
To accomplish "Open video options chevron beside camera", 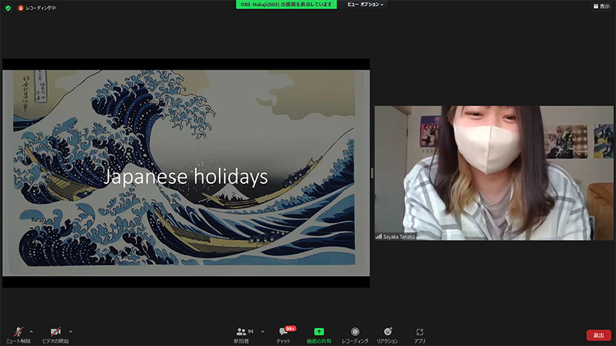I will point(71,332).
